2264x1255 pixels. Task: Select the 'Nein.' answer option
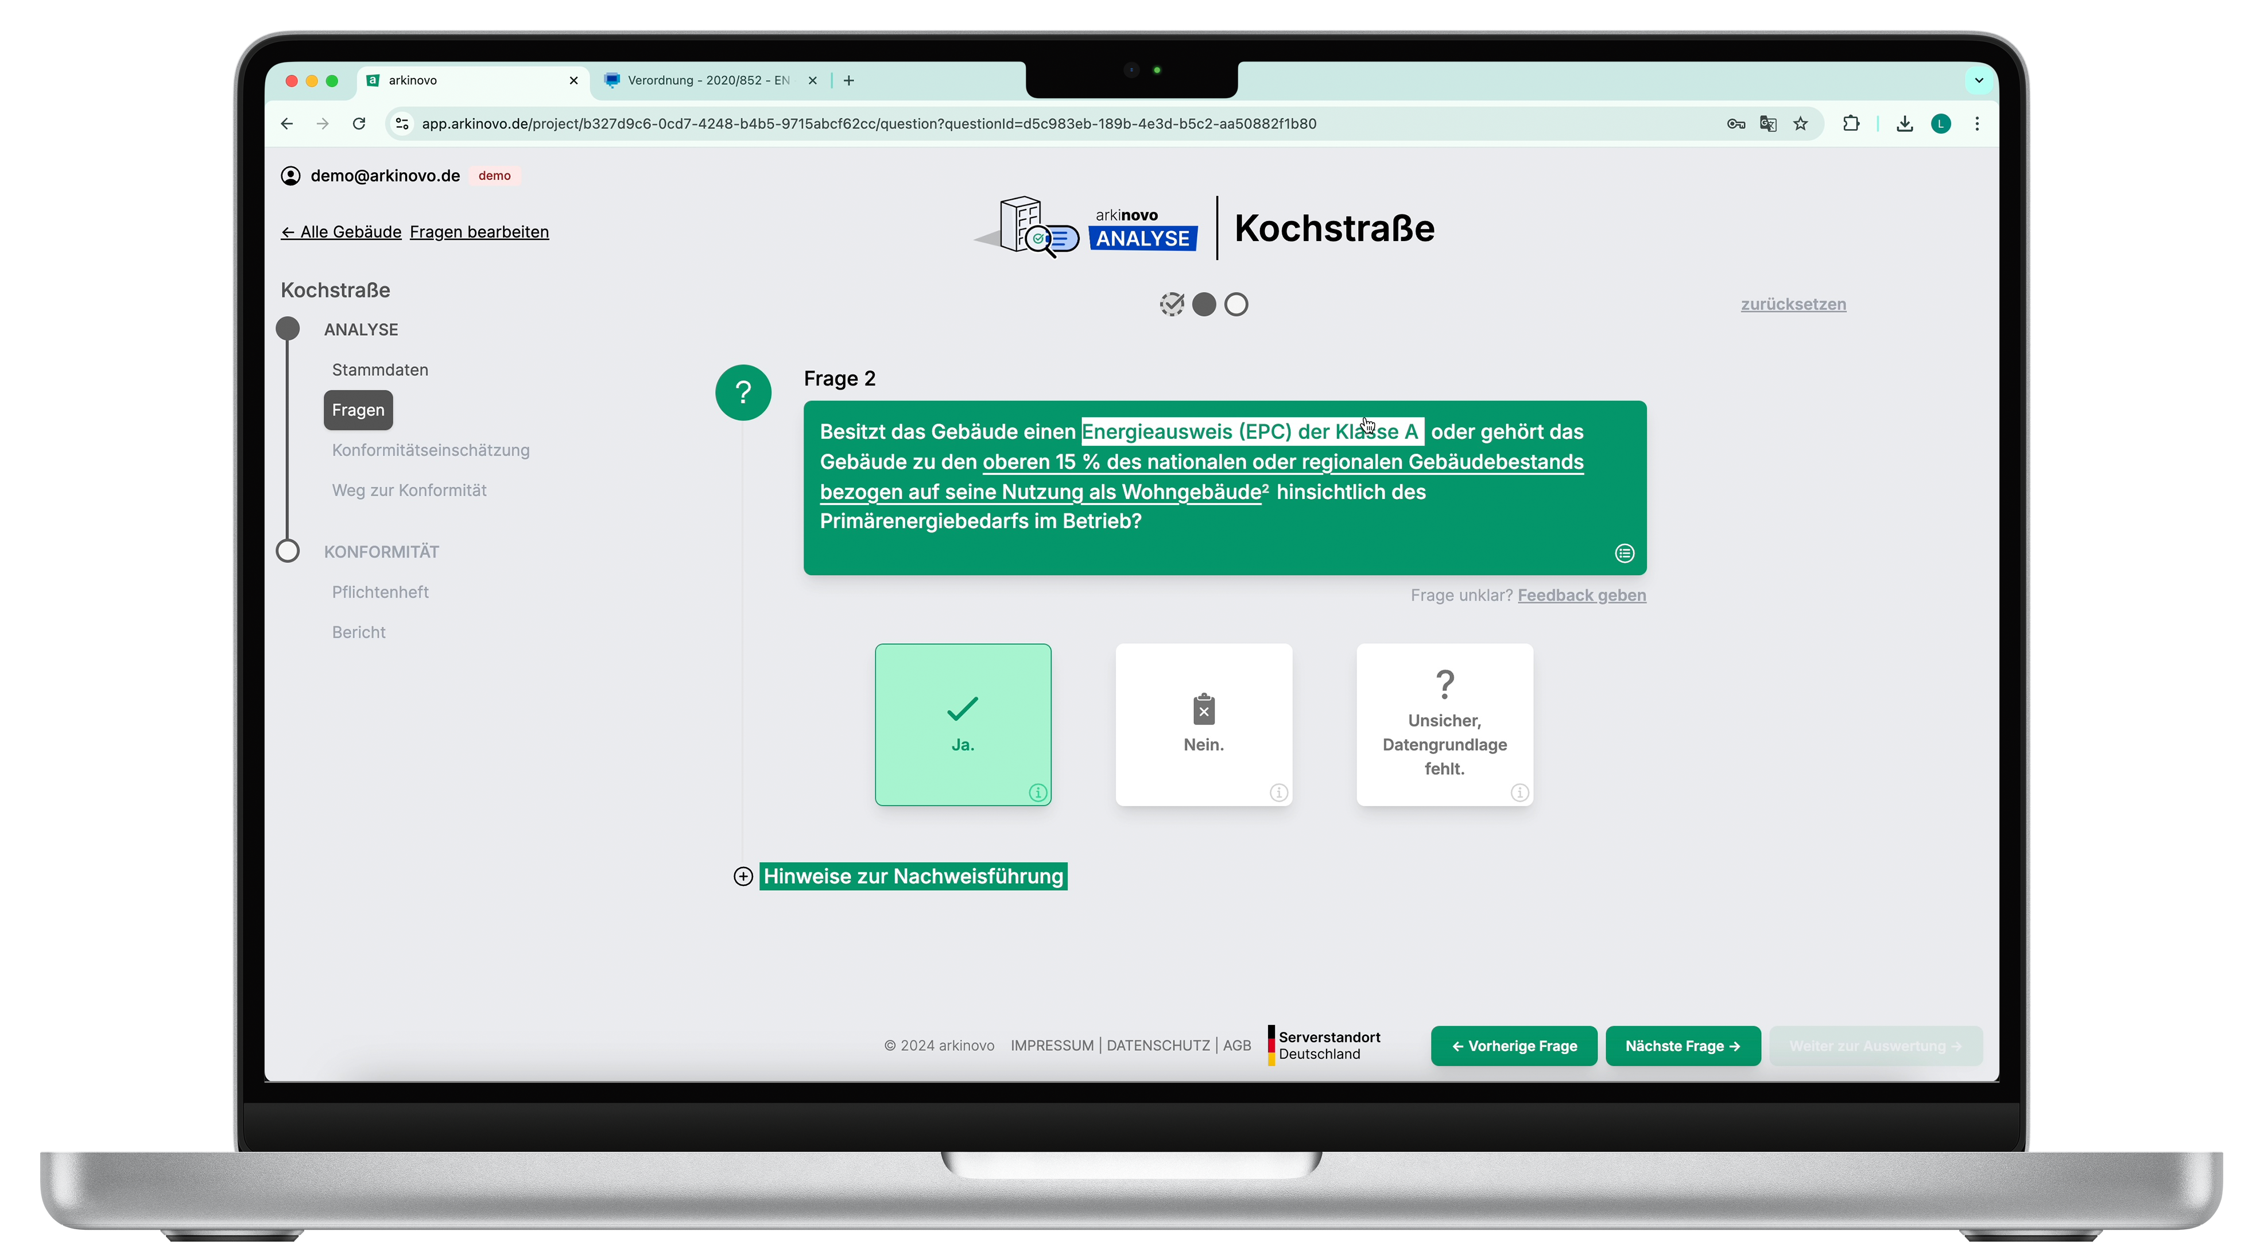tap(1203, 724)
